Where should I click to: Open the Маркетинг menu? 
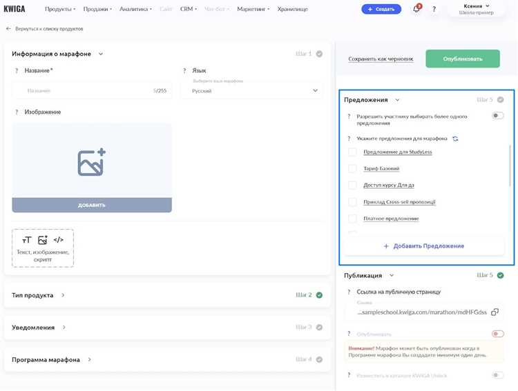click(x=253, y=9)
